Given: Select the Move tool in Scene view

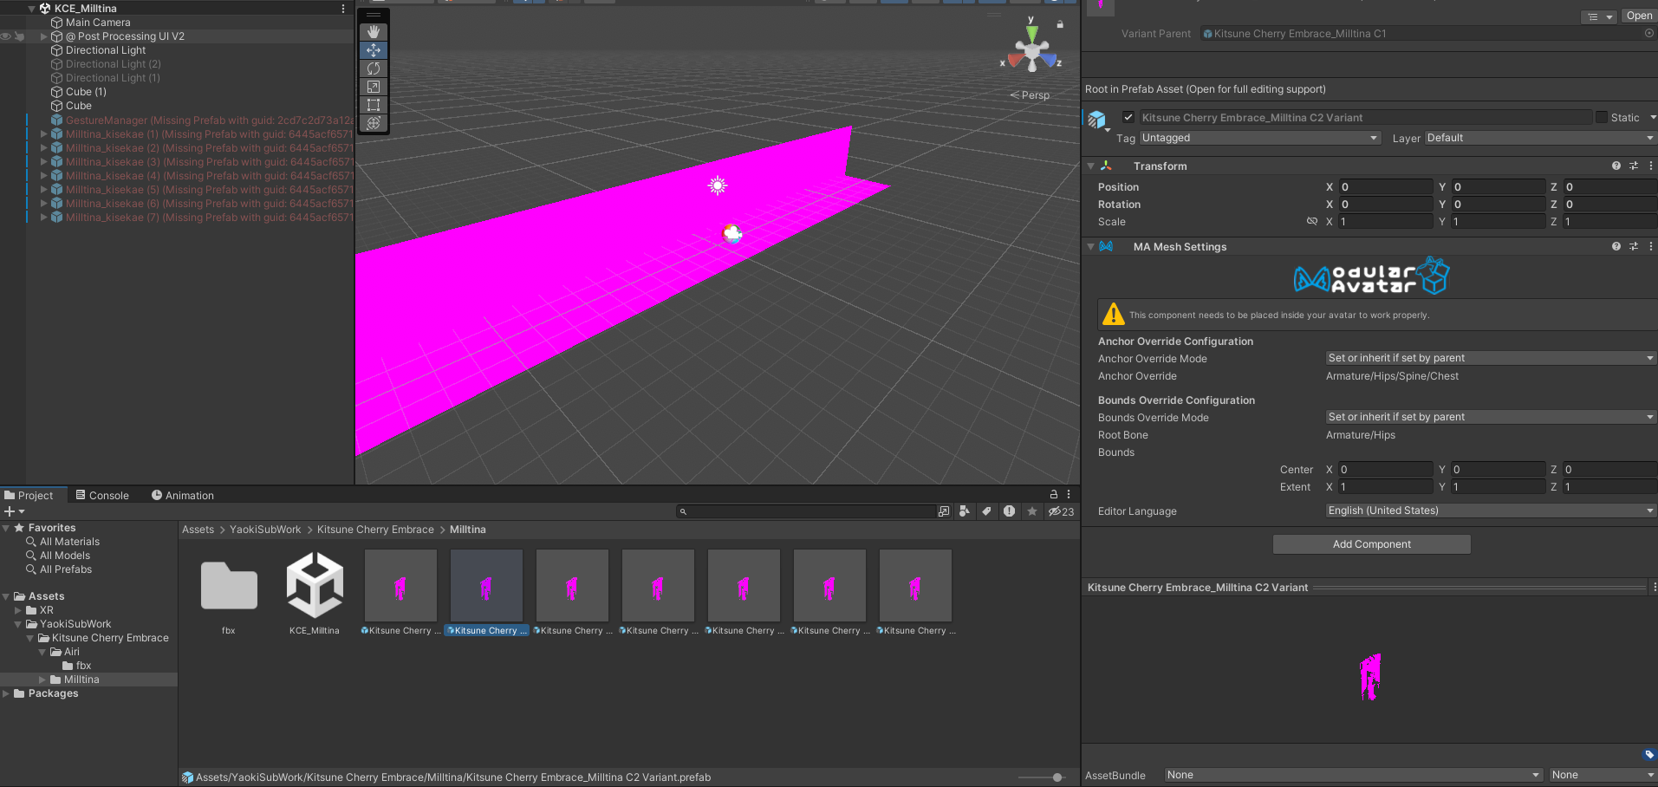Looking at the screenshot, I should [374, 50].
